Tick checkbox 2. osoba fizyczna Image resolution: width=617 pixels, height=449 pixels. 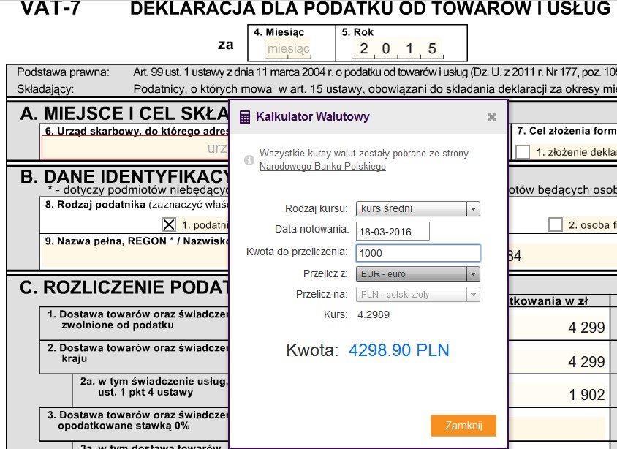(x=555, y=224)
